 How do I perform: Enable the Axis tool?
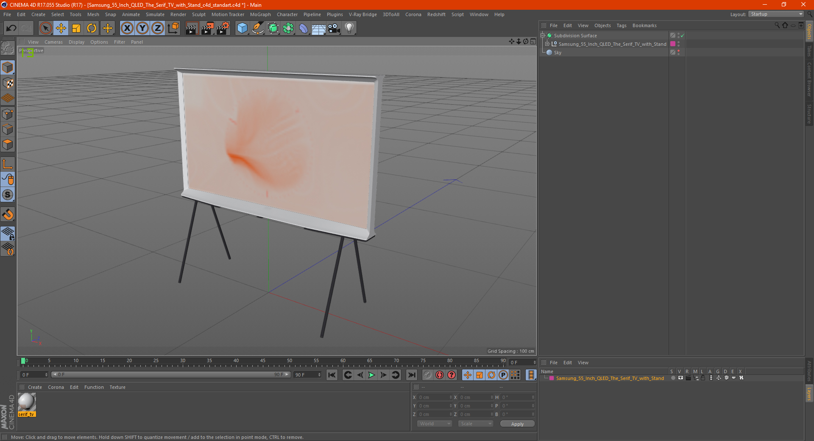[x=8, y=164]
